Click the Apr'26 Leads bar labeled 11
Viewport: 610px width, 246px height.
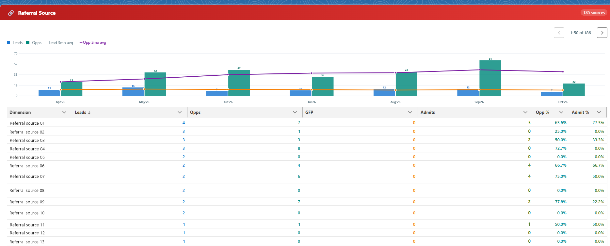(49, 93)
